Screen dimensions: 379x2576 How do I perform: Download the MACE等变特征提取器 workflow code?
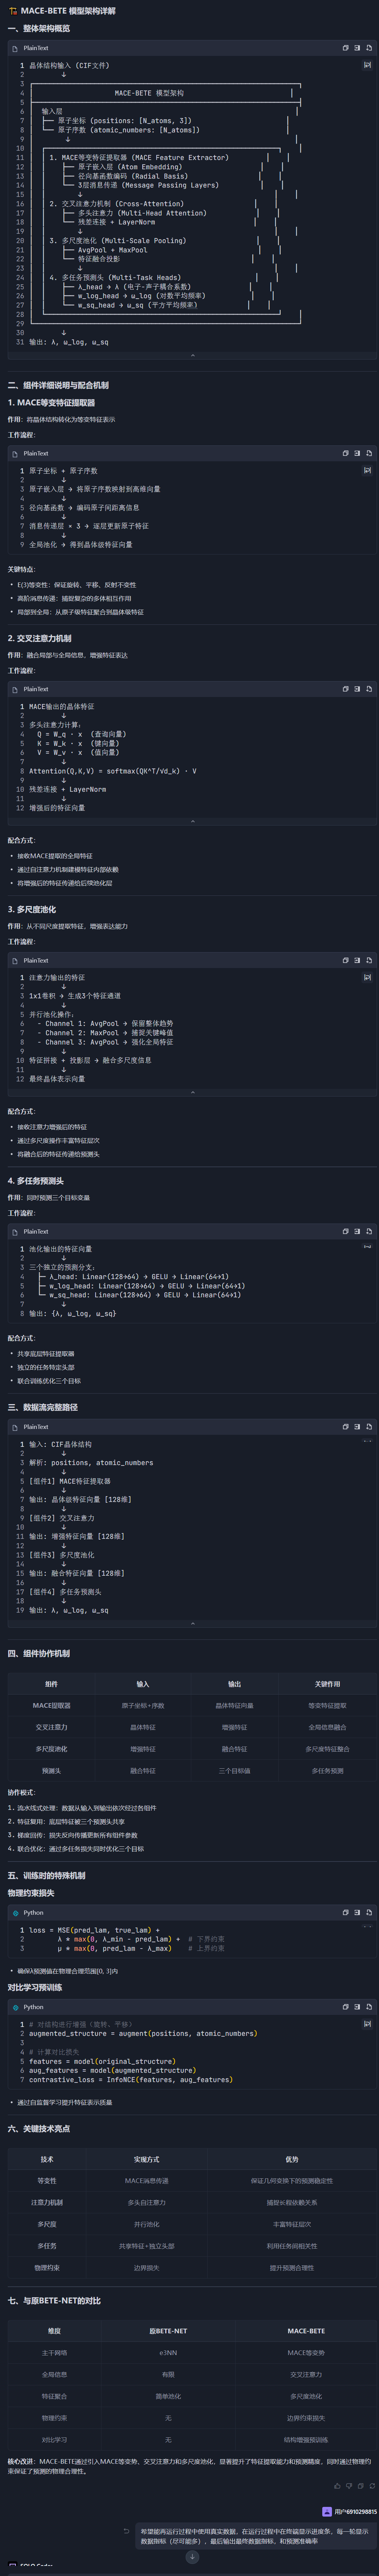pos(369,453)
